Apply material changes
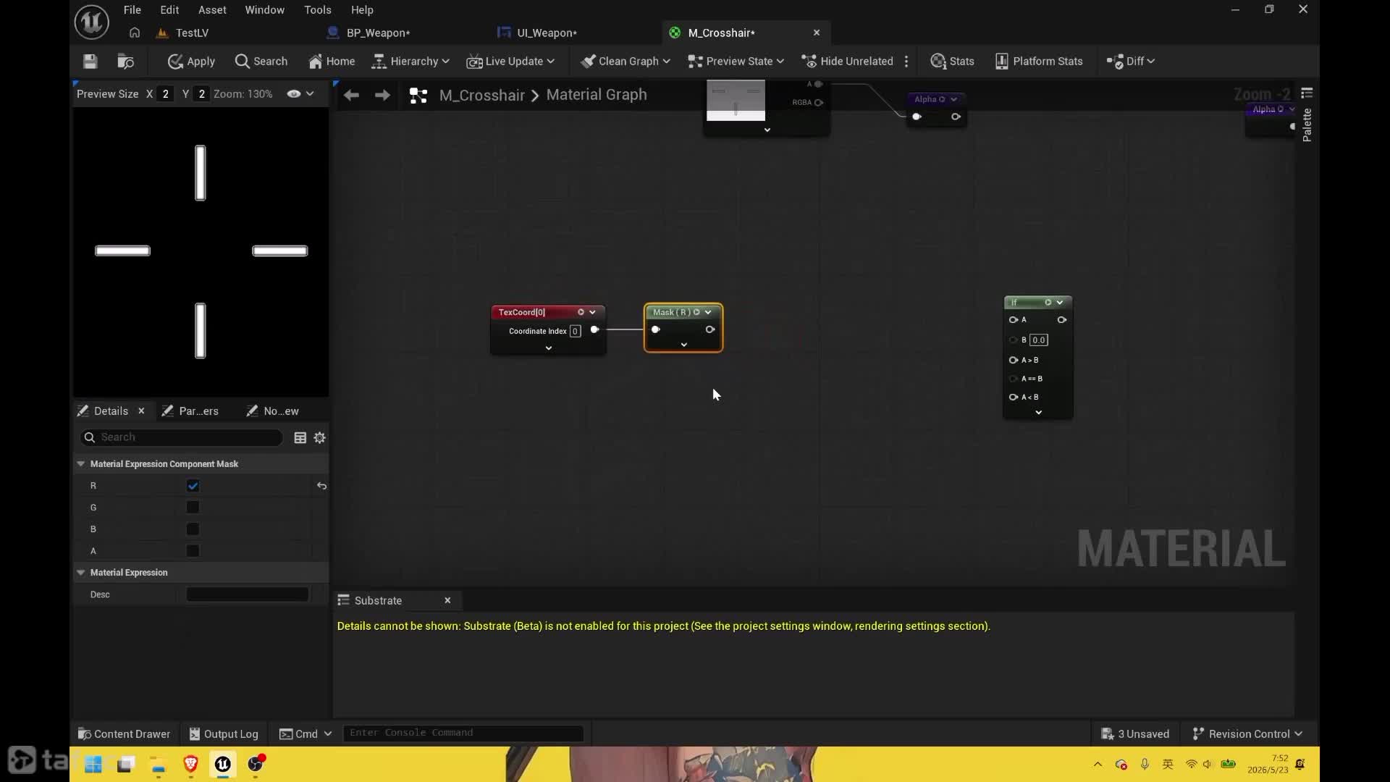The width and height of the screenshot is (1390, 782). [x=191, y=62]
